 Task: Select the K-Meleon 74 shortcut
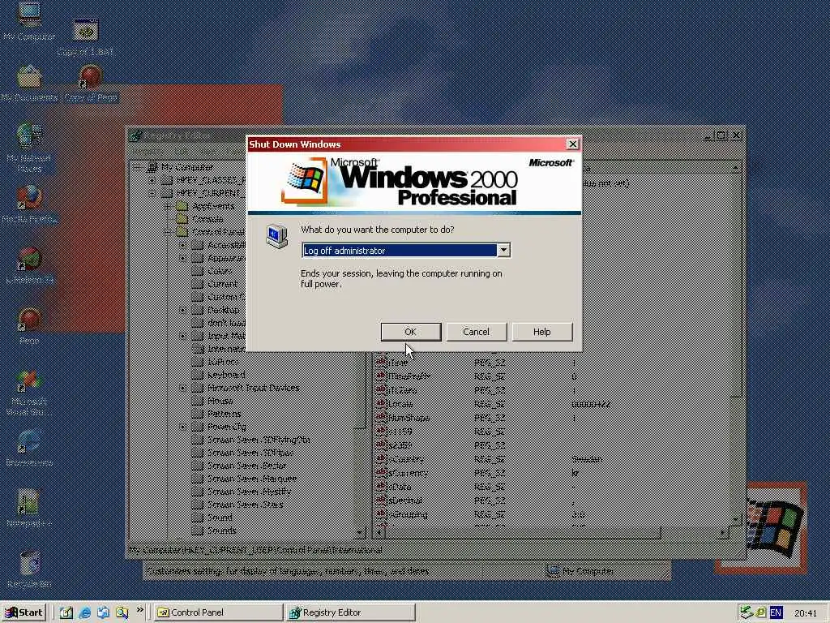tap(29, 265)
